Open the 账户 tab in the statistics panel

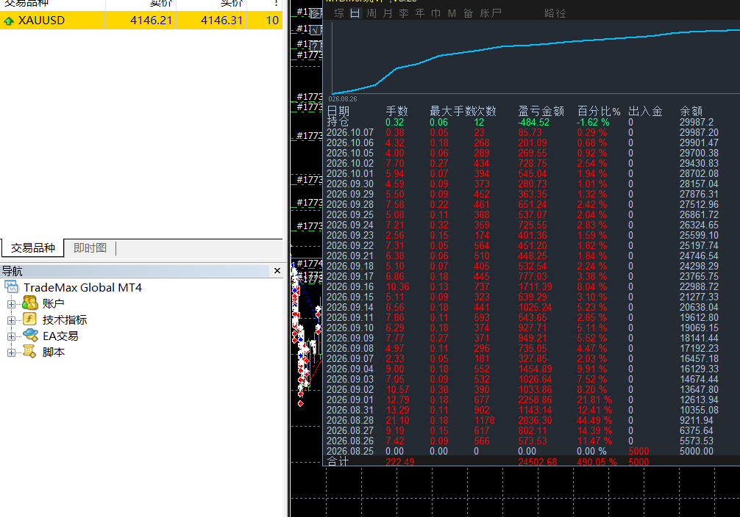[x=491, y=13]
